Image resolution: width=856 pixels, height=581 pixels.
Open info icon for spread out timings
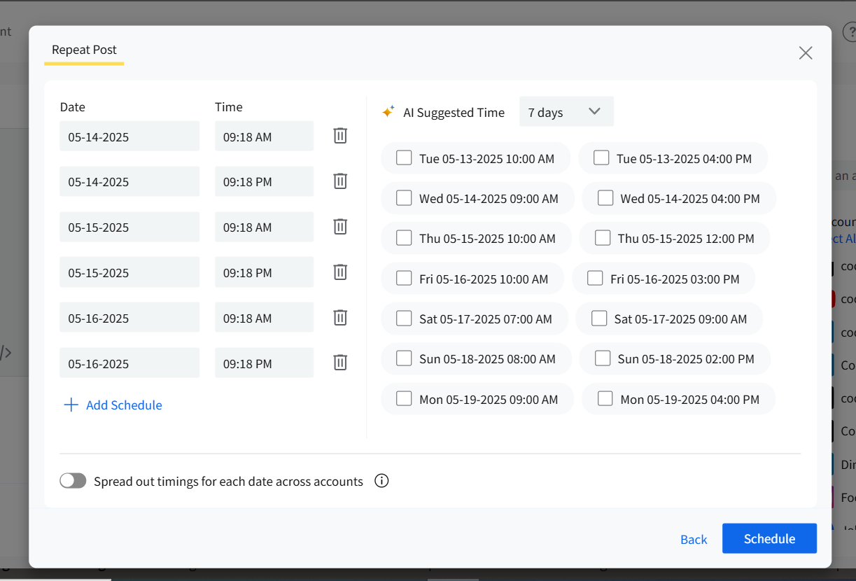point(381,481)
